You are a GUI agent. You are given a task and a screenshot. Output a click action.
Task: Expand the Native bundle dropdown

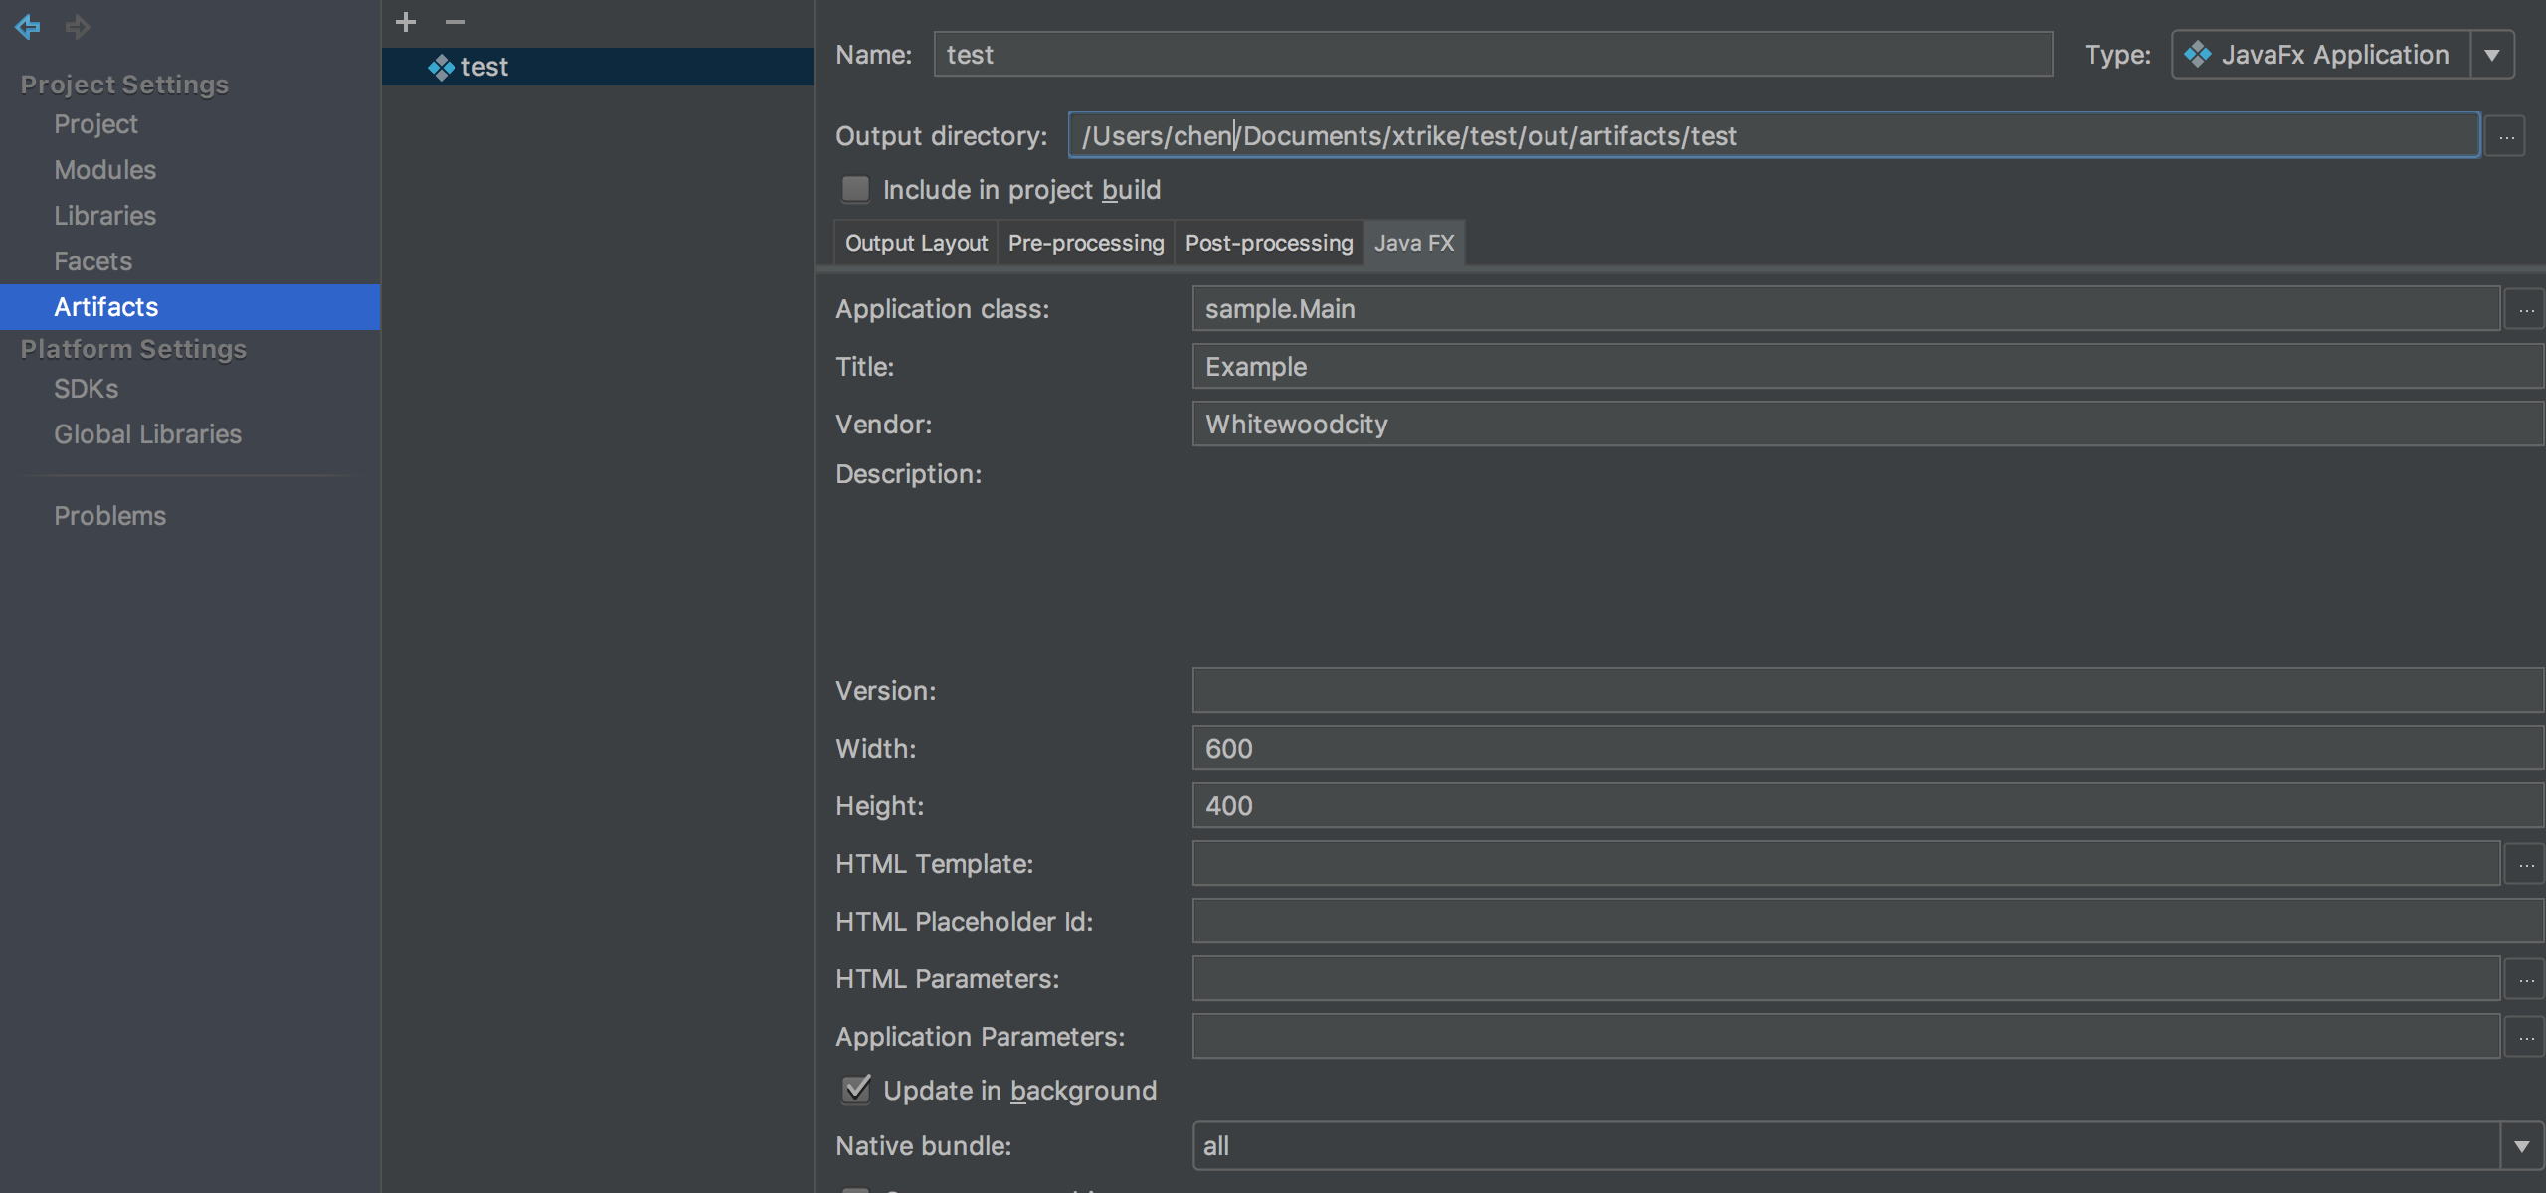click(2521, 1146)
